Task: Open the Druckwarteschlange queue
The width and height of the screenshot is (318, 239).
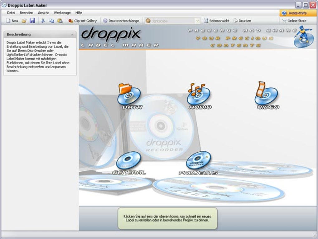Action: [x=122, y=21]
